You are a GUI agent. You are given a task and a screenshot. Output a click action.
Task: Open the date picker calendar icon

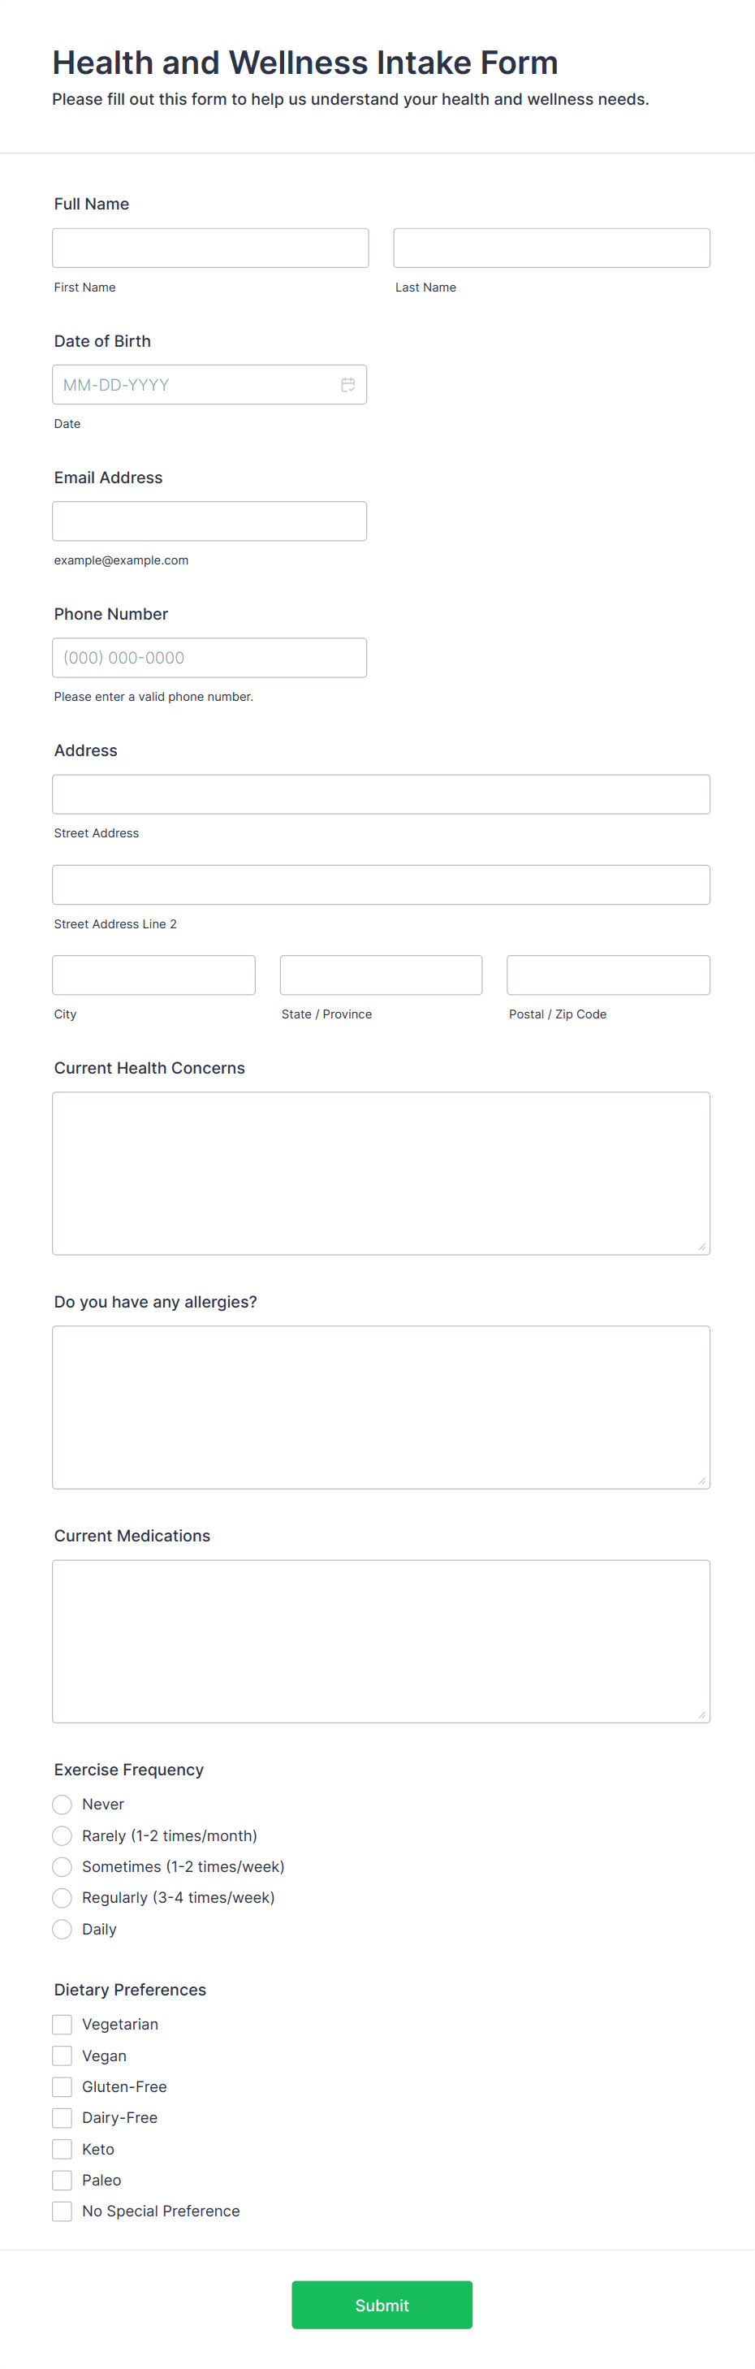click(x=348, y=384)
